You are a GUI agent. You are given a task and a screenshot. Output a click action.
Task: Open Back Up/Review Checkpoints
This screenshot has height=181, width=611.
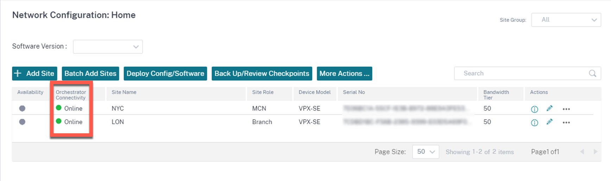point(262,73)
